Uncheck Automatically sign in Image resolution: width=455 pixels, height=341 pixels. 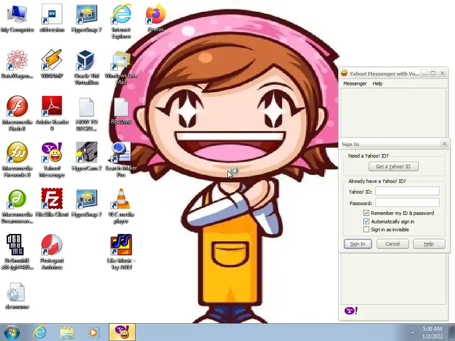coord(366,222)
